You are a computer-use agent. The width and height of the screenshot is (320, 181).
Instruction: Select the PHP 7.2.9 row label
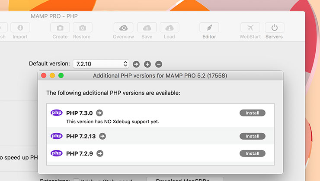pyautogui.click(x=80, y=153)
